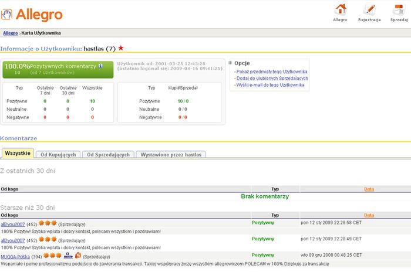Switch to the Od Sprzedających tab
This screenshot has height=272, width=411.
(108, 154)
